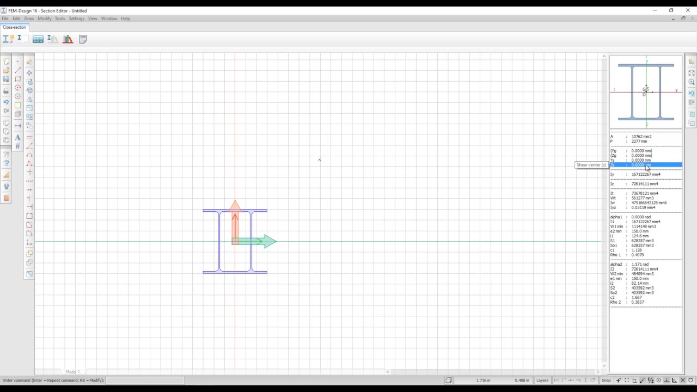
Task: Click the Layers button
Action: (542, 380)
